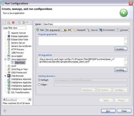Click 'Filter matched 20 of 20 items' text
This screenshot has width=134, height=116.
16,103
